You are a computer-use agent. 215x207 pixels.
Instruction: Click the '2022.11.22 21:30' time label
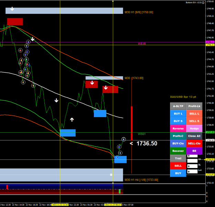click(60, 205)
